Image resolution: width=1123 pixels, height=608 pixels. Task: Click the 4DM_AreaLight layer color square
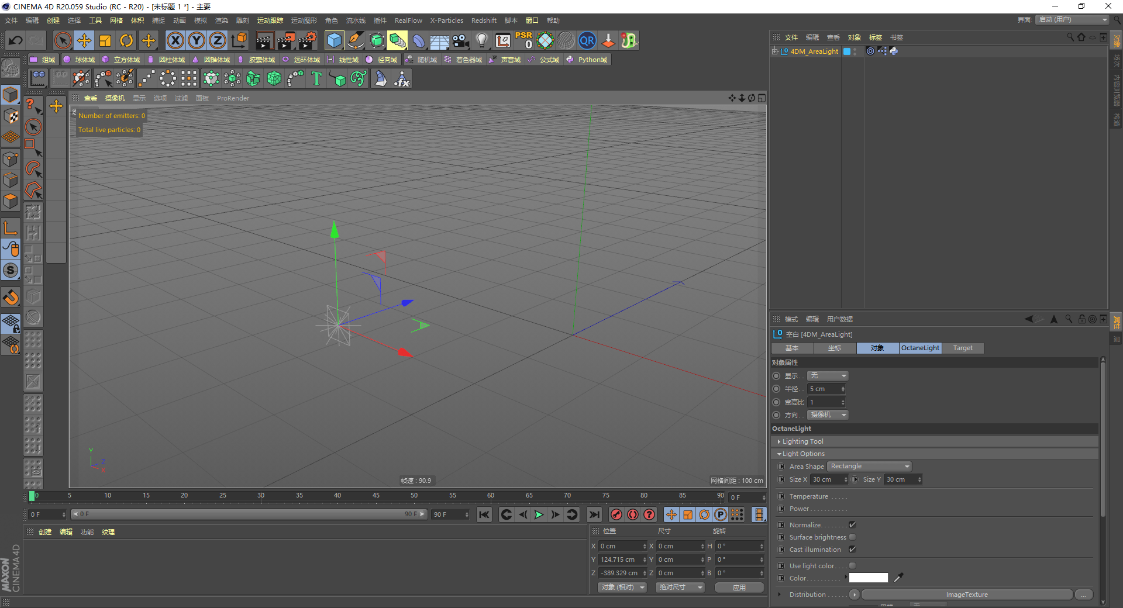(x=846, y=51)
